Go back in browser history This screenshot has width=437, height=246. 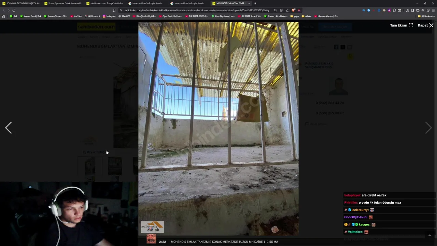tap(4, 10)
